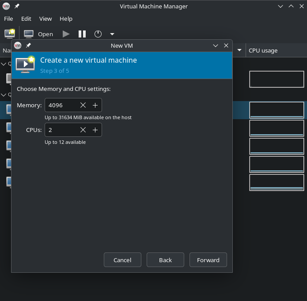Collapse the first connection group in VM list

click(4, 64)
